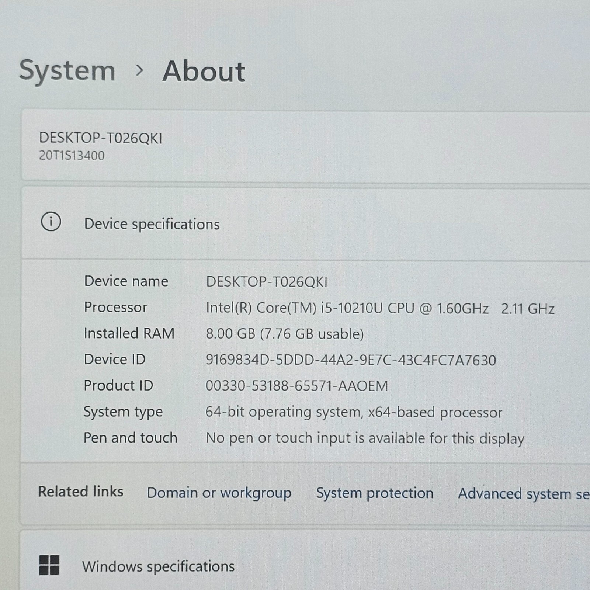Select the Intel Core i5-10210U processor value
Screen dimensions: 590x590
click(380, 308)
